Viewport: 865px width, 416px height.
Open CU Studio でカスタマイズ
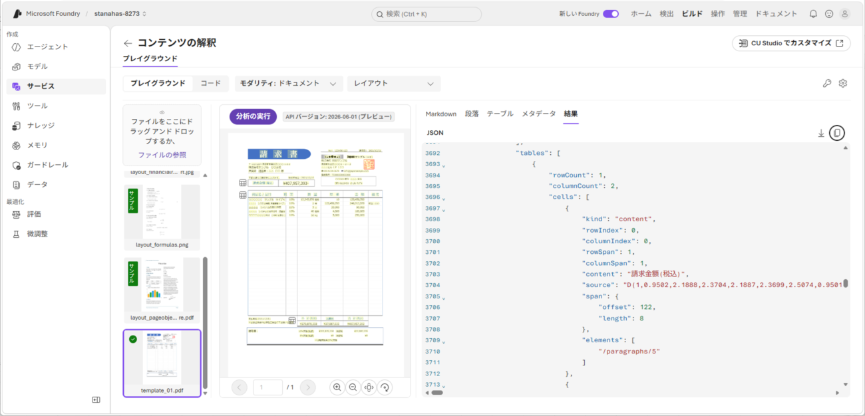click(791, 43)
